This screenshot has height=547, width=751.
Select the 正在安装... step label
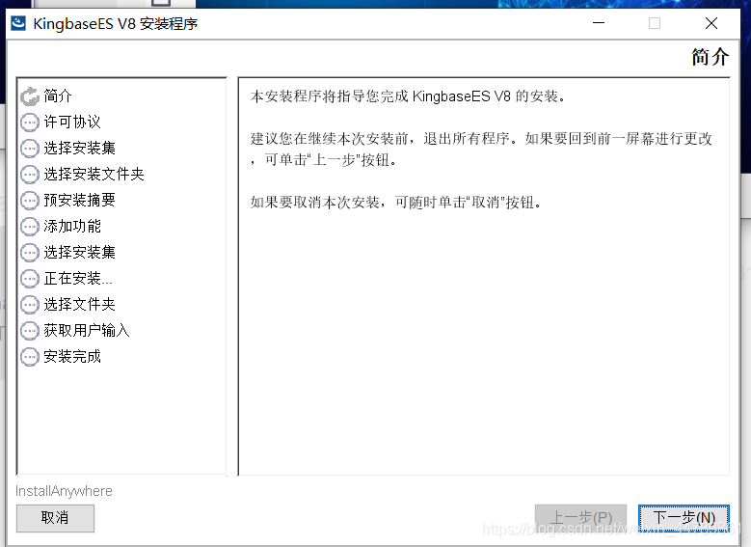click(77, 278)
